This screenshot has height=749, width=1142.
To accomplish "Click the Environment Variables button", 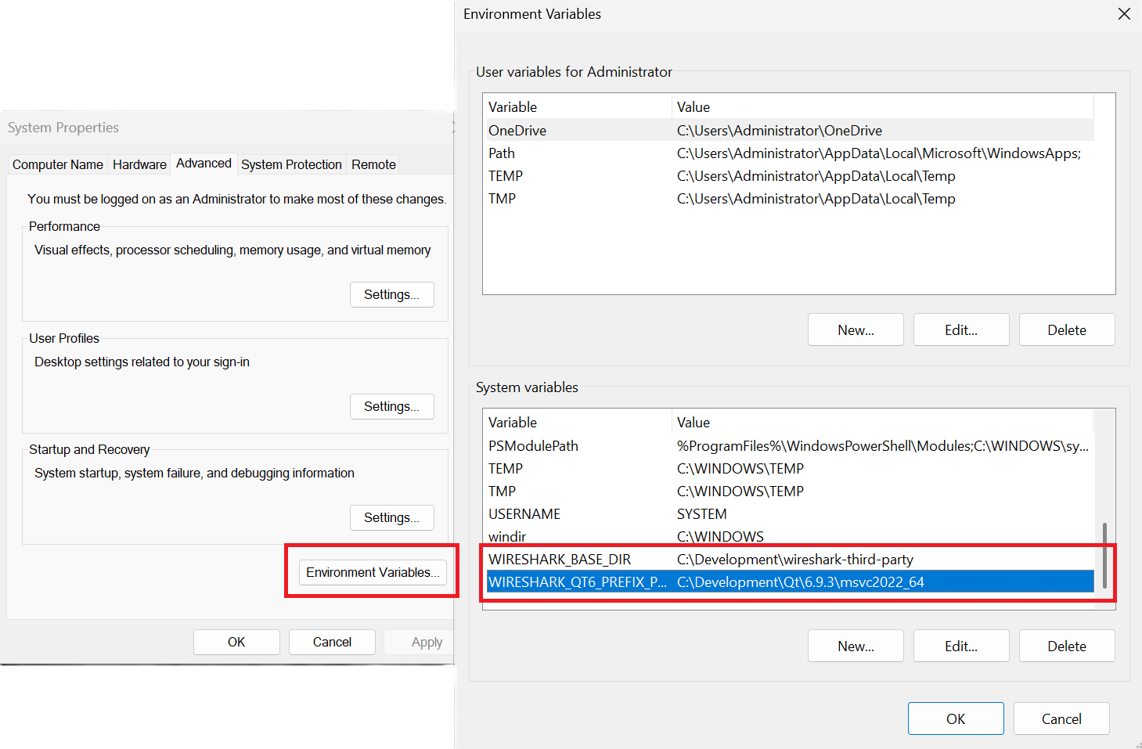I will pyautogui.click(x=371, y=572).
